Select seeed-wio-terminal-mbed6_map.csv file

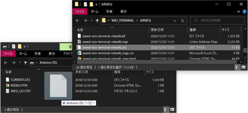point(108,53)
